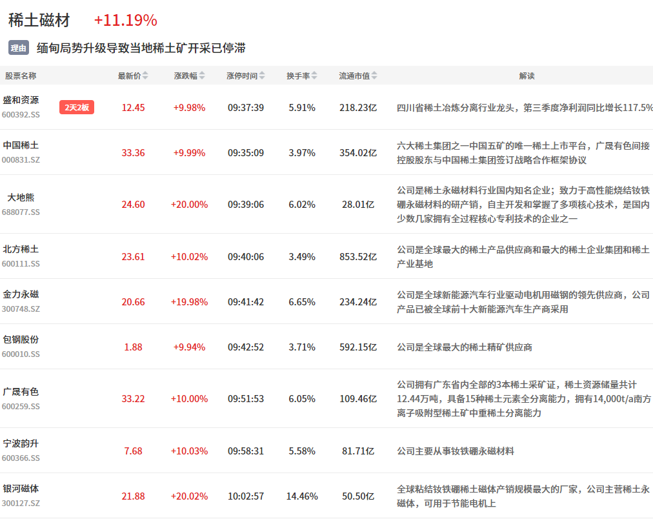Open 中国稀土 stock details

(21, 145)
